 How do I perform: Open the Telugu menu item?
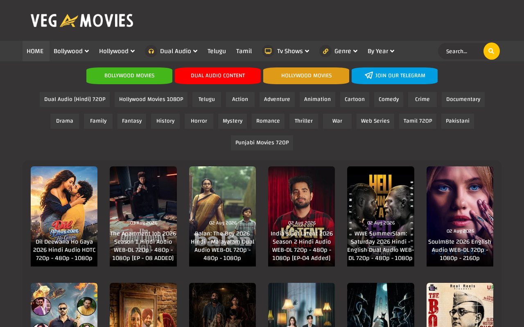pyautogui.click(x=217, y=51)
